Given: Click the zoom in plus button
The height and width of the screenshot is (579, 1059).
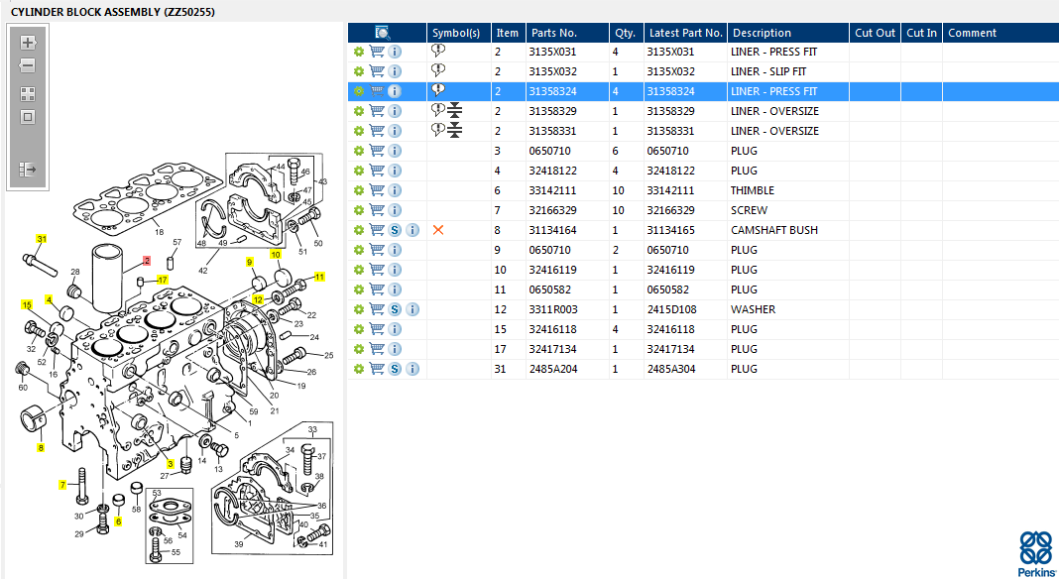Looking at the screenshot, I should pyautogui.click(x=28, y=43).
